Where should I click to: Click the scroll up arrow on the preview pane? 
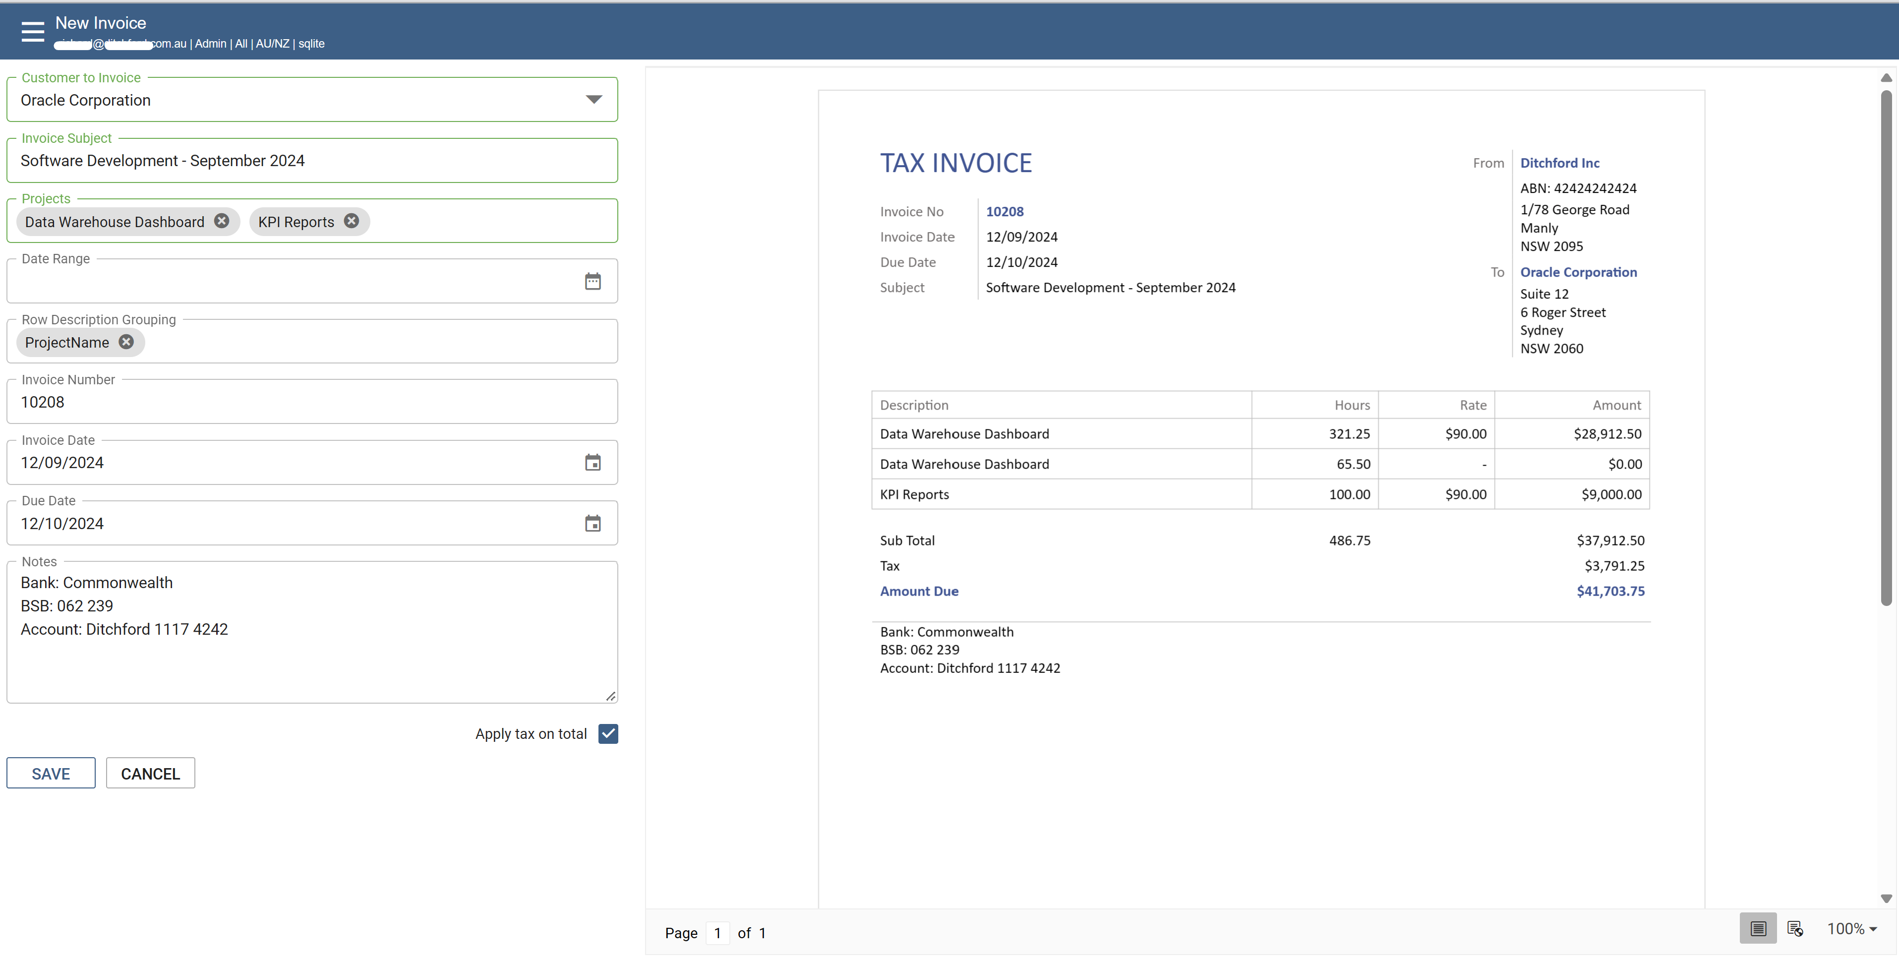click(x=1887, y=77)
